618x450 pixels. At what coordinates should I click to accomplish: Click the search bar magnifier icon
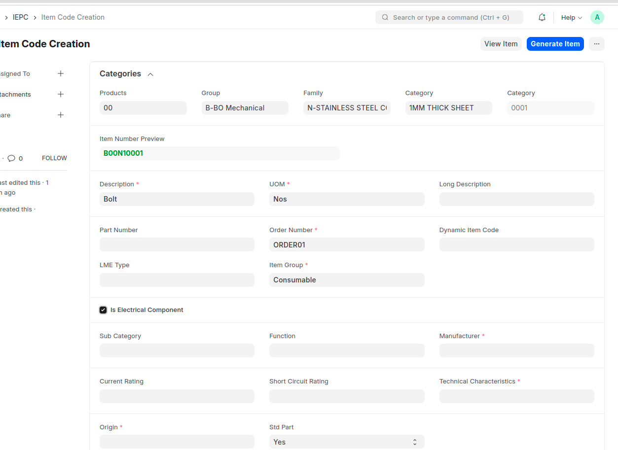click(x=385, y=17)
